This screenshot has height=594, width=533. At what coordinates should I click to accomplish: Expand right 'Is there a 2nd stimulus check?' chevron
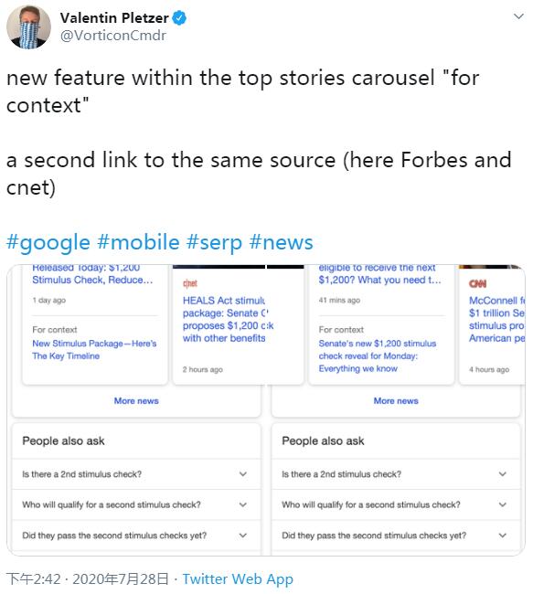coord(503,474)
